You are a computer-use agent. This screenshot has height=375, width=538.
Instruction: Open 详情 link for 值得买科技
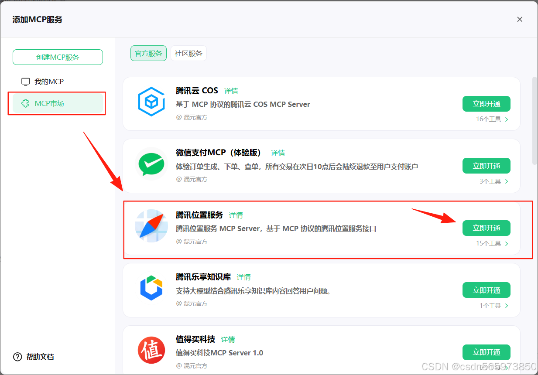tap(228, 339)
